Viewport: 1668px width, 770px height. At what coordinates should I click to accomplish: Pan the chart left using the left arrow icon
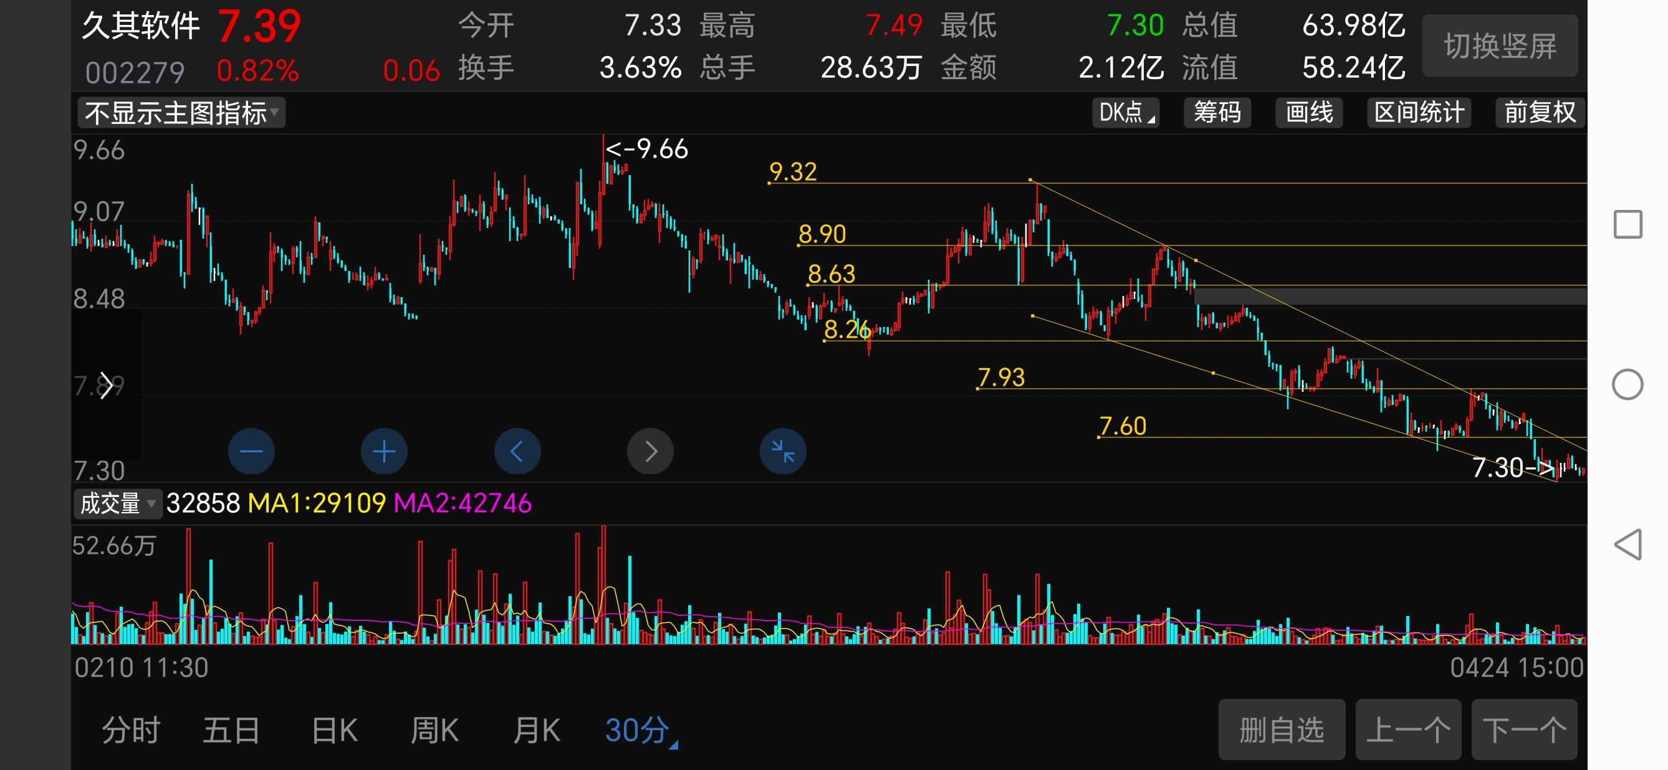tap(517, 451)
